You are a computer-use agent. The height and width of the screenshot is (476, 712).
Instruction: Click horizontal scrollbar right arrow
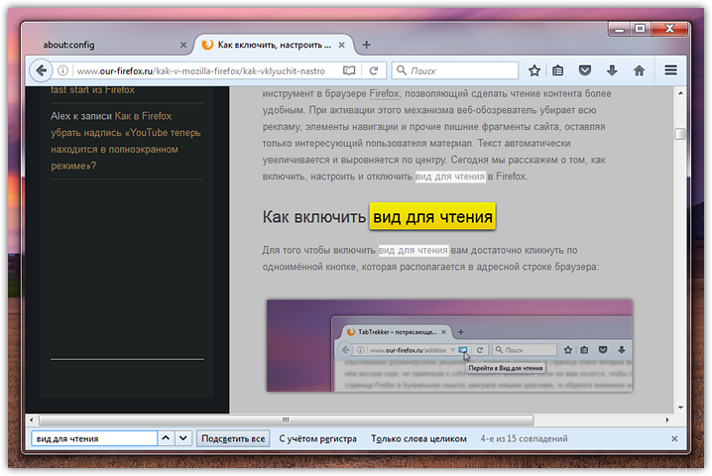(x=667, y=419)
